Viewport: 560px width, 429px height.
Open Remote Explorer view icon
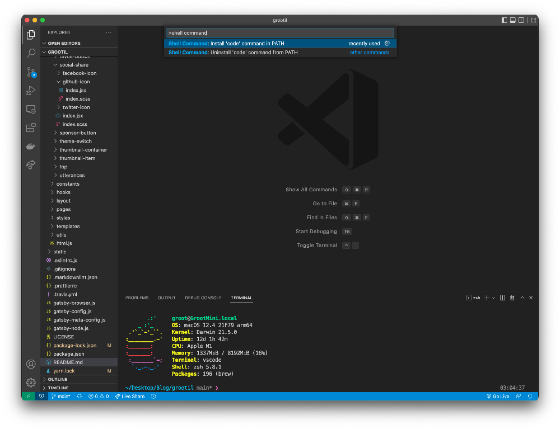click(x=31, y=109)
